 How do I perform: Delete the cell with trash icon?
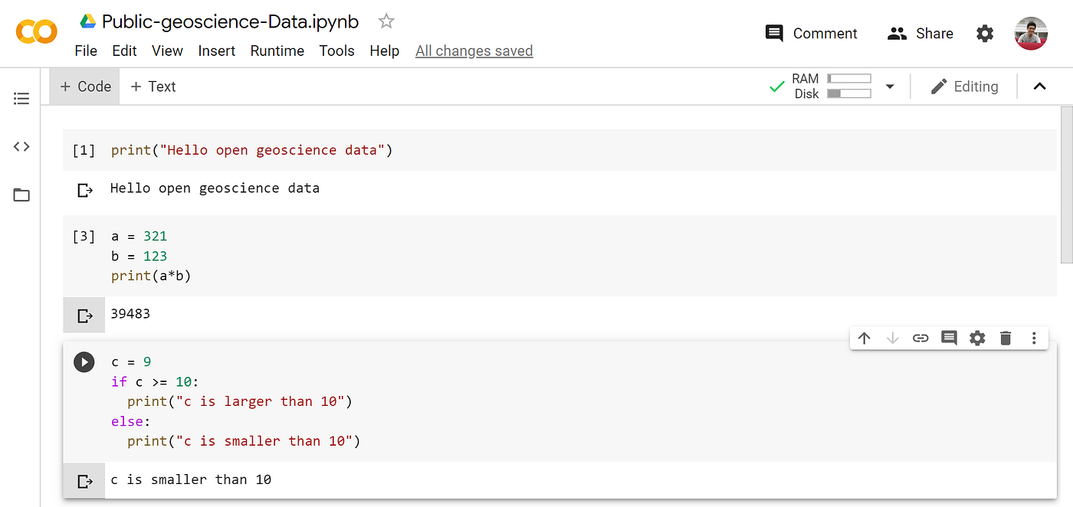tap(1006, 338)
